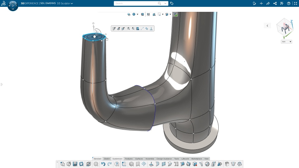Open the Tools tab
This screenshot has height=168, width=299.
coord(177,159)
